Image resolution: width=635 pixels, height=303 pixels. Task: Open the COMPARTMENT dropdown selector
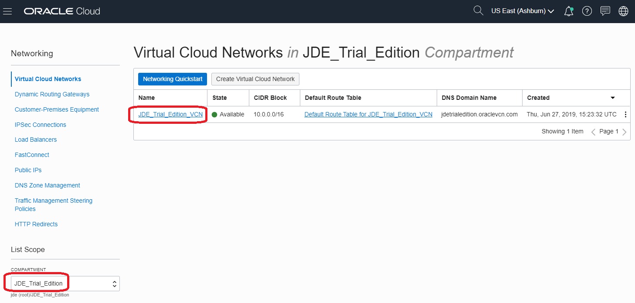point(65,283)
